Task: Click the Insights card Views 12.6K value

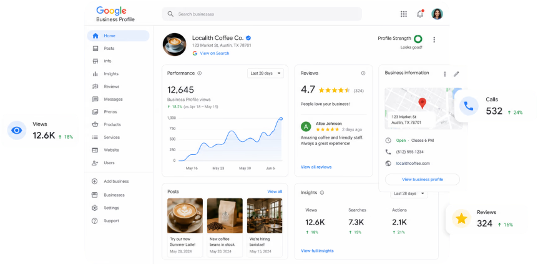Action: pyautogui.click(x=315, y=222)
